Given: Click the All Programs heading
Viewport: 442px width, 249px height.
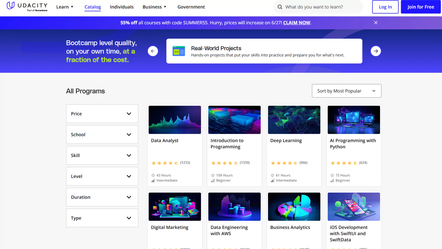Looking at the screenshot, I should (85, 91).
